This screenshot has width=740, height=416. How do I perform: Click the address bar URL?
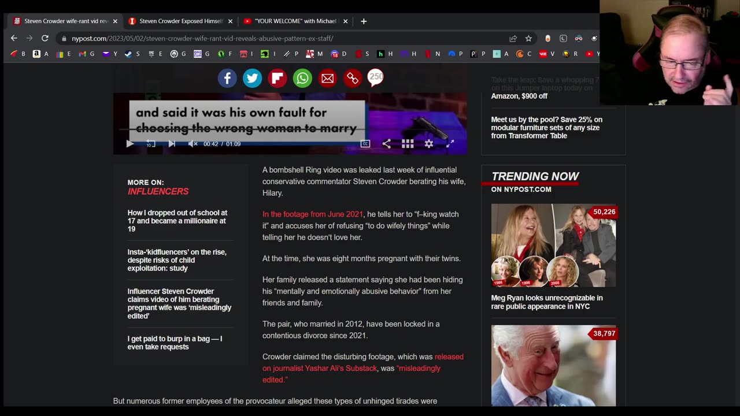pos(202,38)
